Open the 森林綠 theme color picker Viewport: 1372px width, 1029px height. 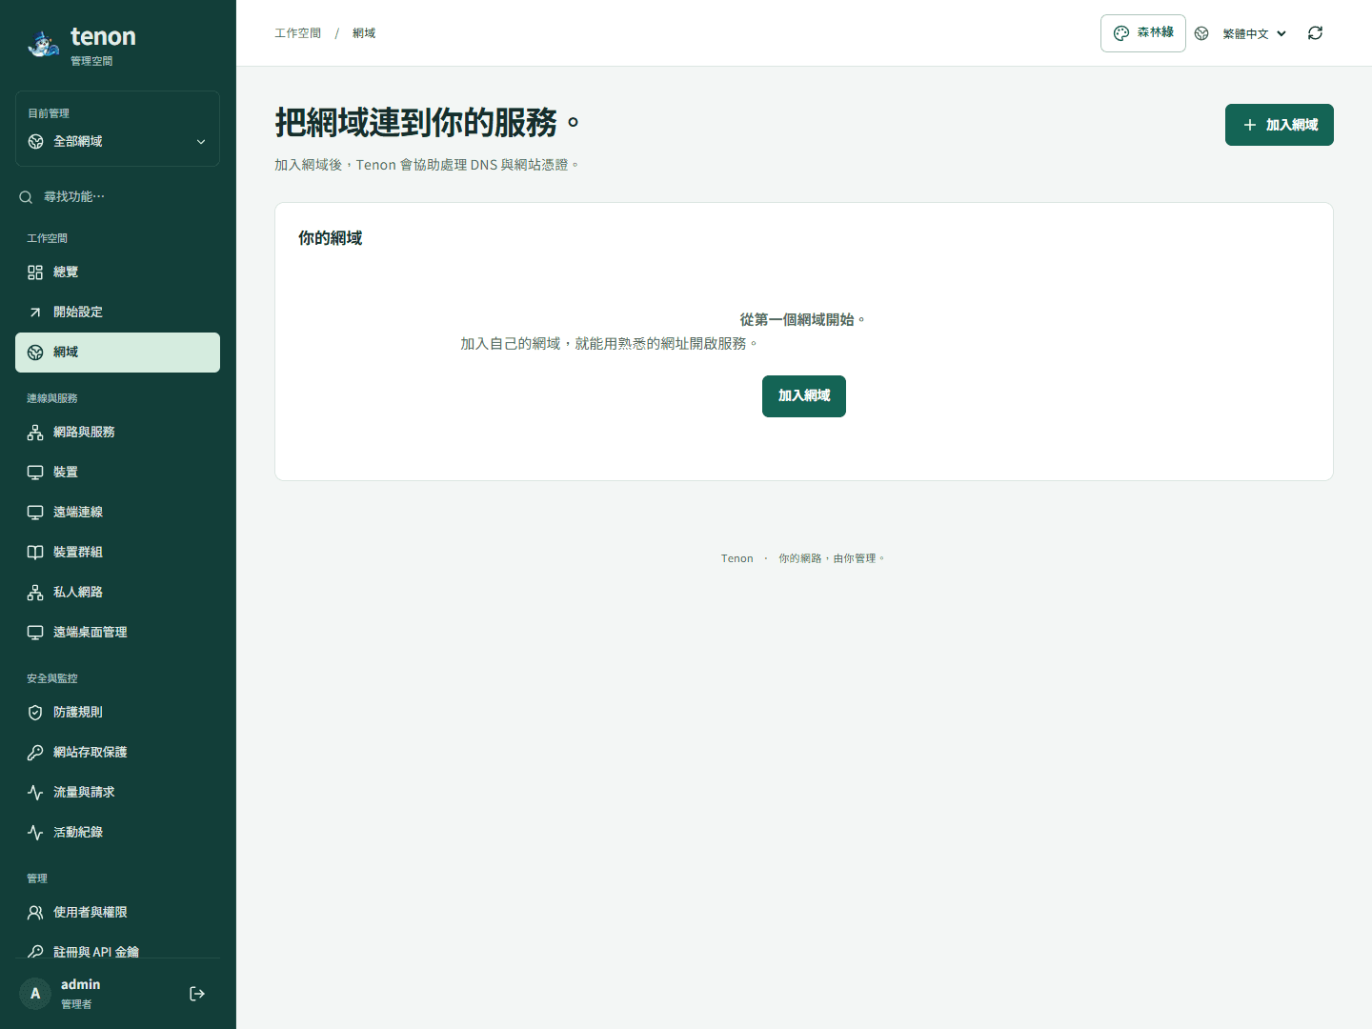pyautogui.click(x=1143, y=33)
